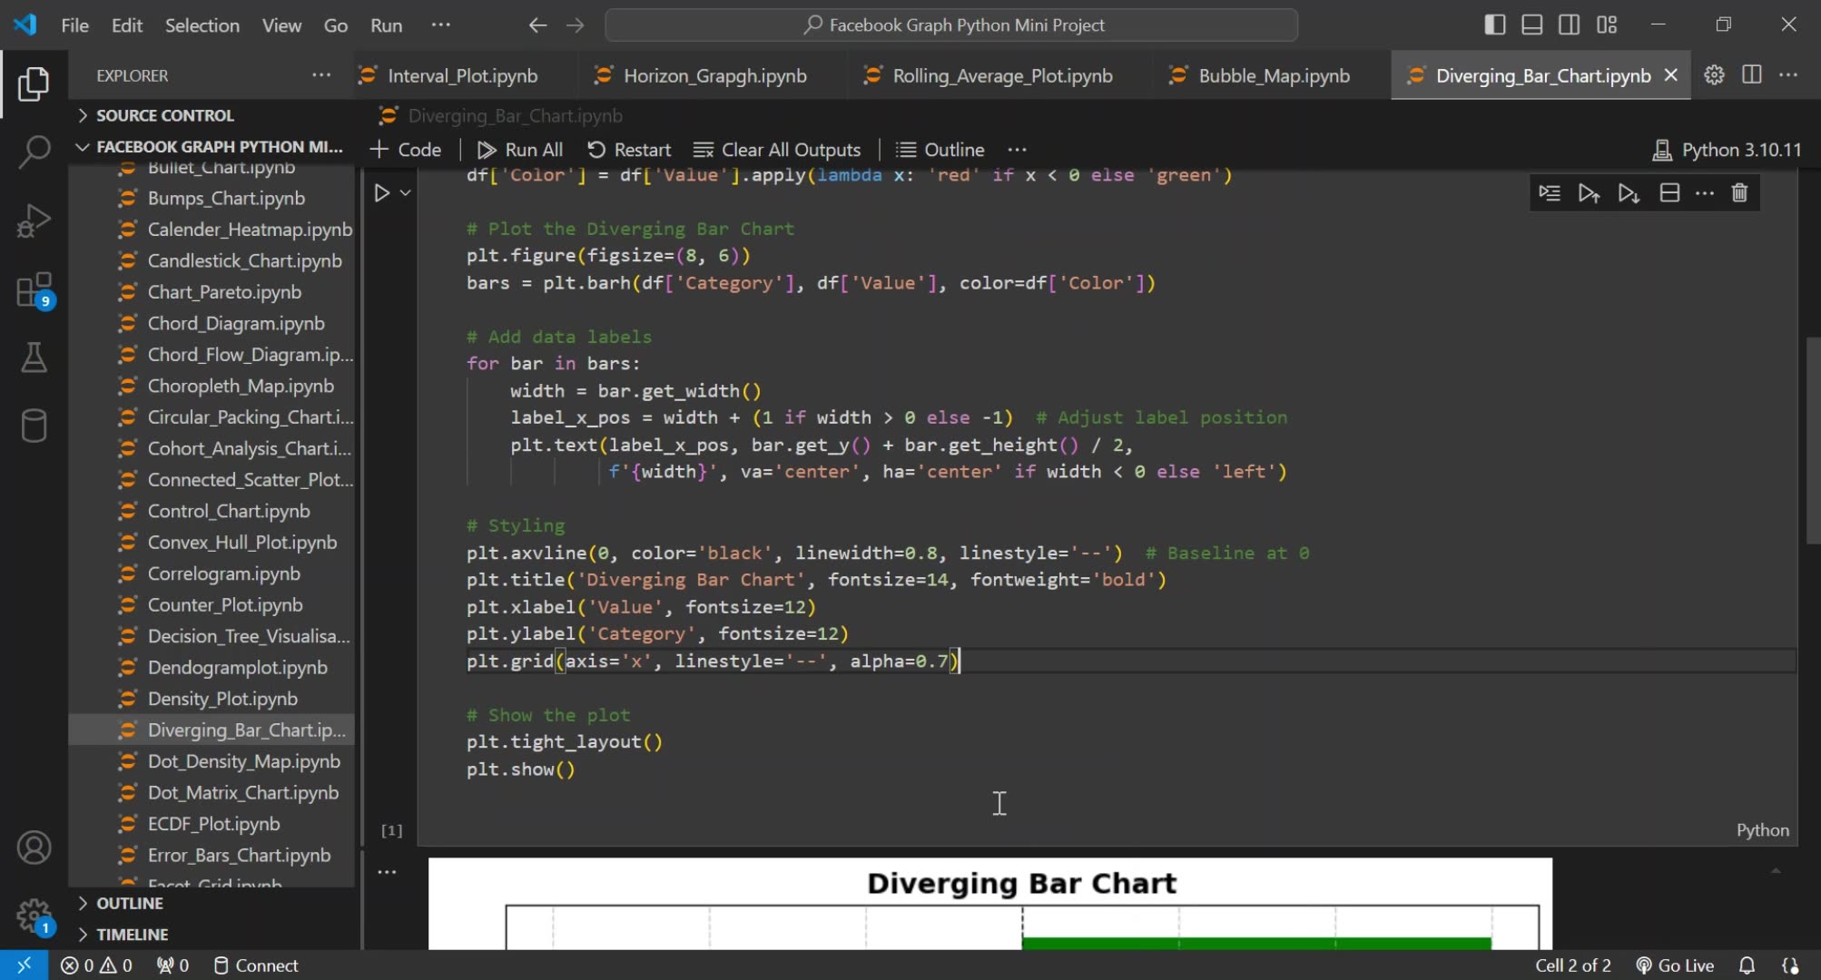
Task: Open the Extensions view showing 9 updates
Action: point(34,289)
